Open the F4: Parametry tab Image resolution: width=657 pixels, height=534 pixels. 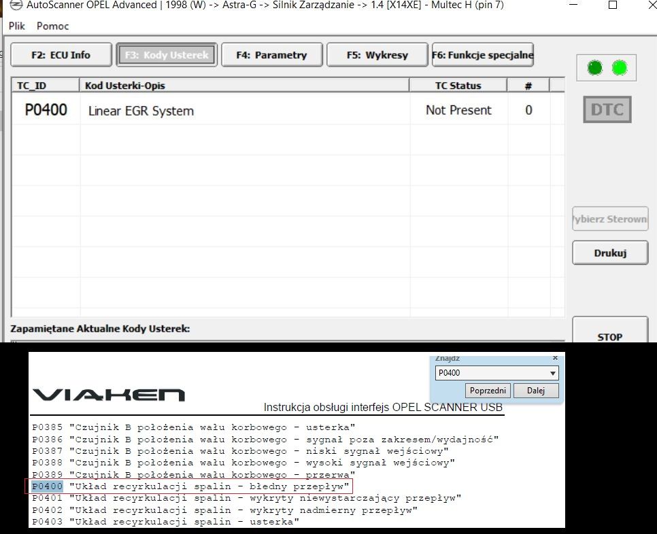[x=272, y=55]
